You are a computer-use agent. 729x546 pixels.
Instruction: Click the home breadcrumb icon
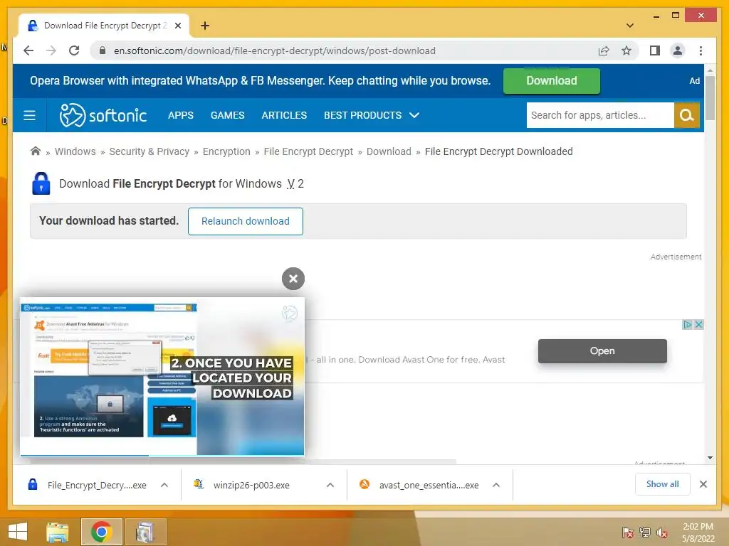[36, 151]
